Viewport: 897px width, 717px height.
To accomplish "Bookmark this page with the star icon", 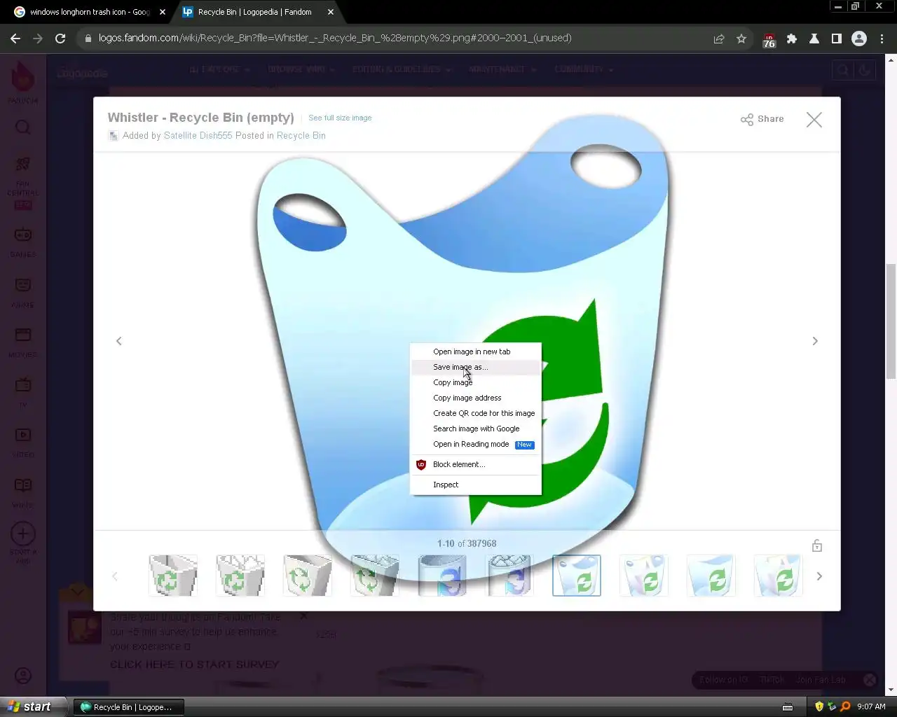I will pos(741,39).
